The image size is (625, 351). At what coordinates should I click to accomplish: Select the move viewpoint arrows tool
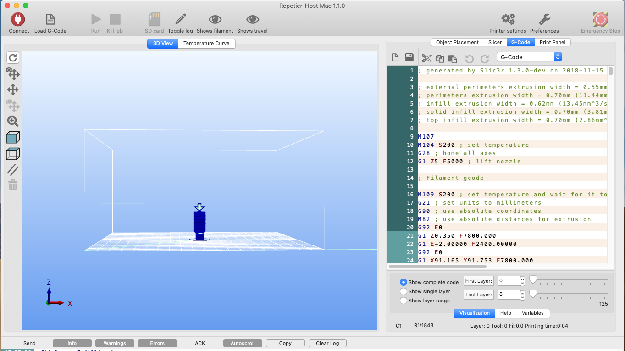(13, 89)
